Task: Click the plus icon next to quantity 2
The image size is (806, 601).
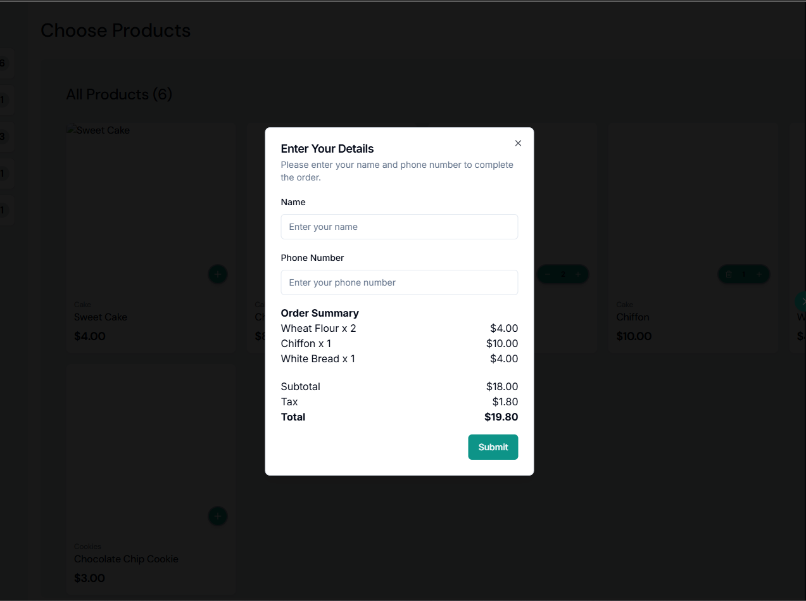Action: coord(577,274)
